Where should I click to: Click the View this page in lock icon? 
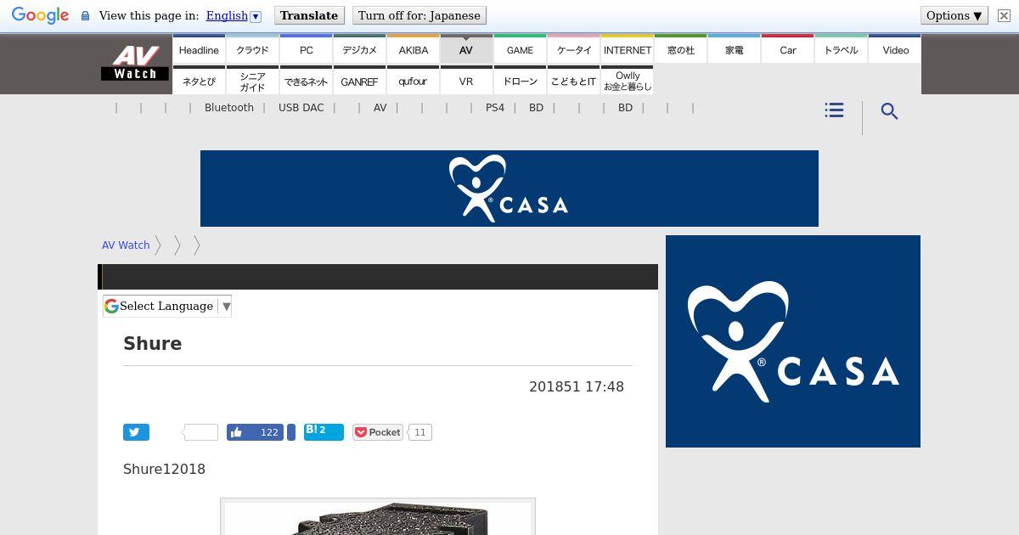point(85,16)
